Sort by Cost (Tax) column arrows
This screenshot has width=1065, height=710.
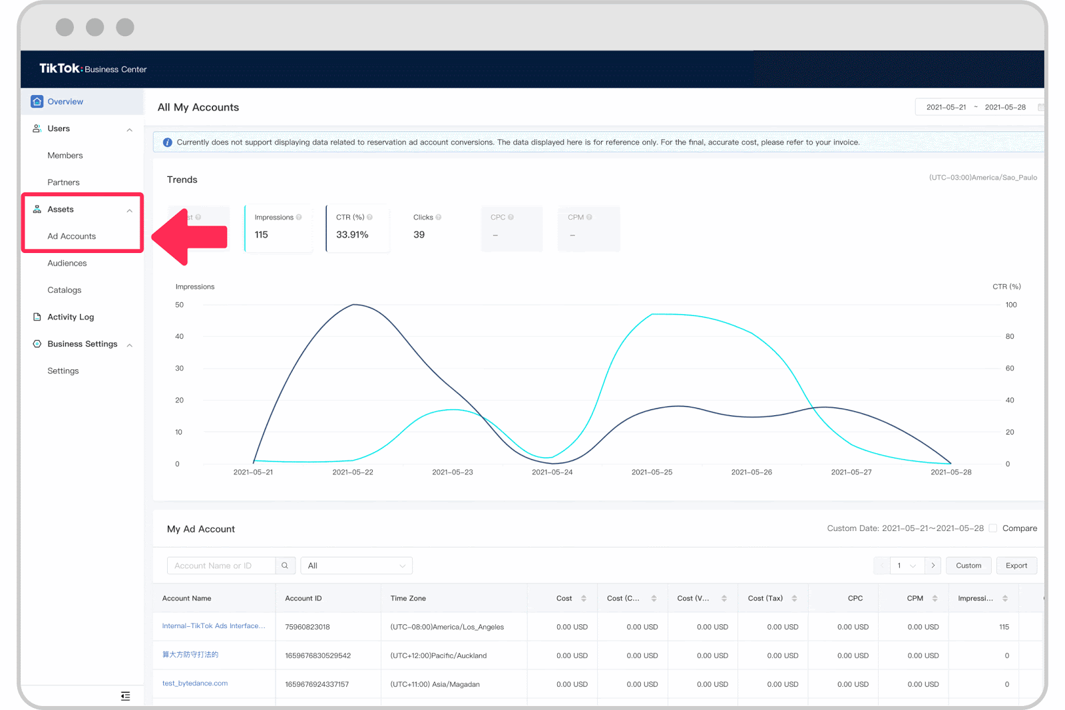(x=794, y=598)
